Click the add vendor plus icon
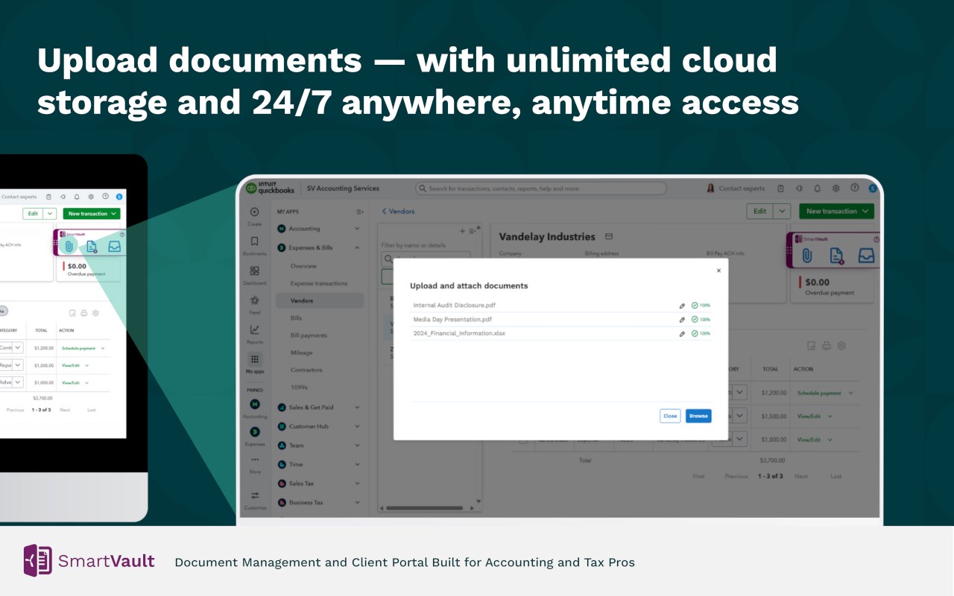 [x=462, y=231]
